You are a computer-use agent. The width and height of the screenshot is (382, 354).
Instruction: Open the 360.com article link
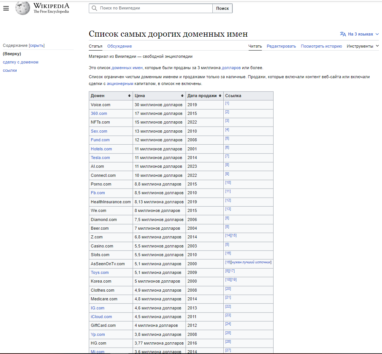99,113
